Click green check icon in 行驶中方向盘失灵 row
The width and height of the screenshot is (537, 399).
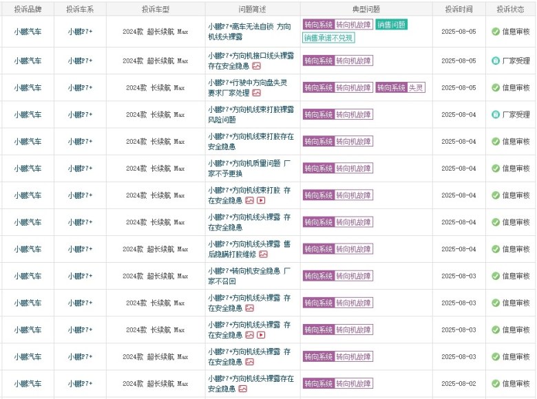[496, 87]
